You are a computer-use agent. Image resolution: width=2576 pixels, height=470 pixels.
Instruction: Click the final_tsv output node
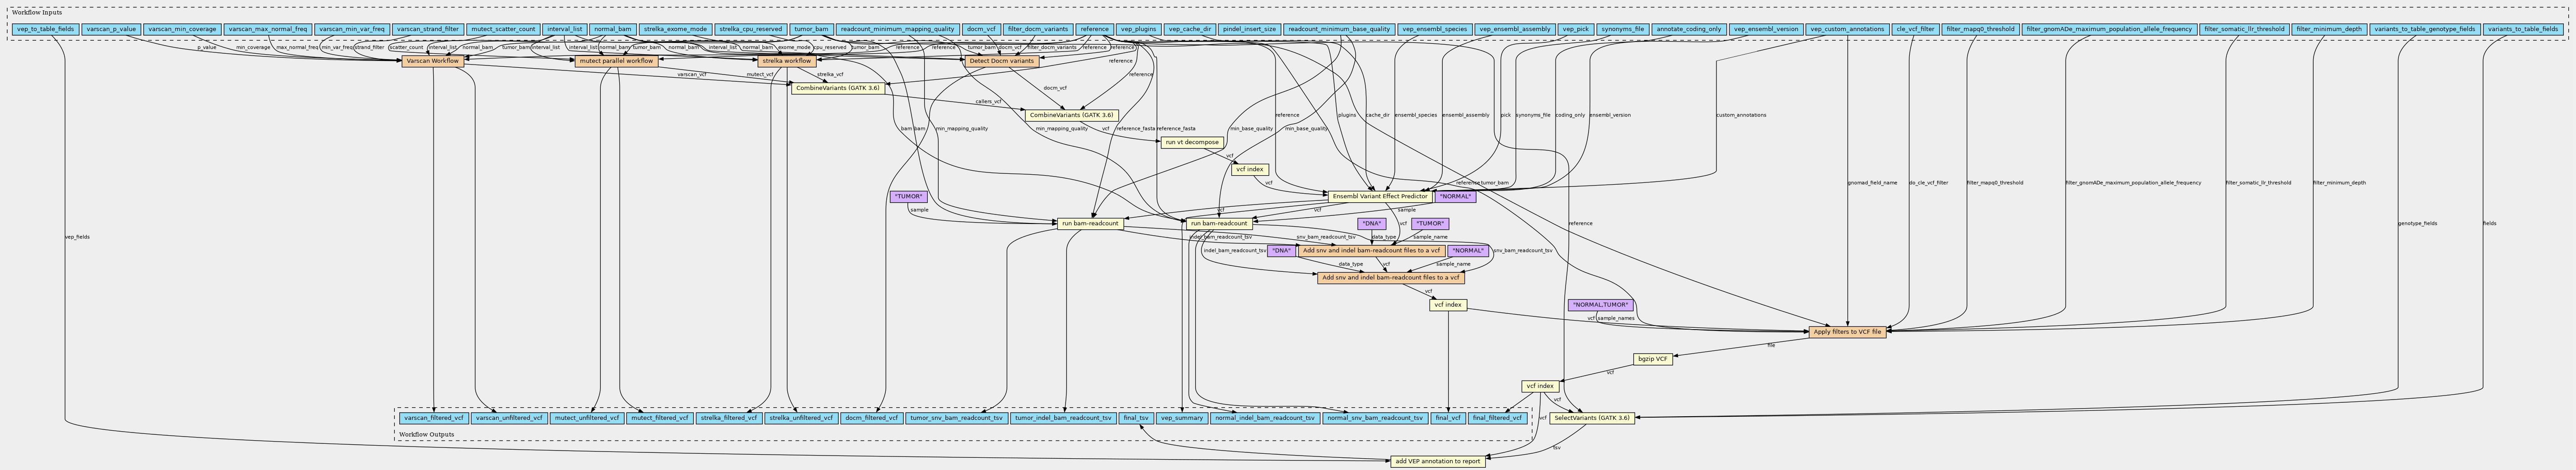pyautogui.click(x=1135, y=418)
